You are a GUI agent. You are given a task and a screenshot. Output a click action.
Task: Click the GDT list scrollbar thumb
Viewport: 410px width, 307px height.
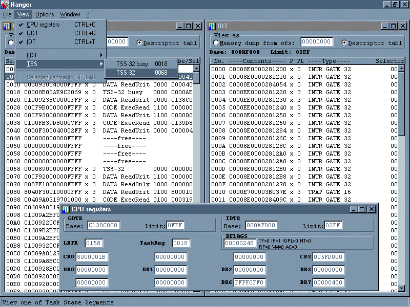196,78
